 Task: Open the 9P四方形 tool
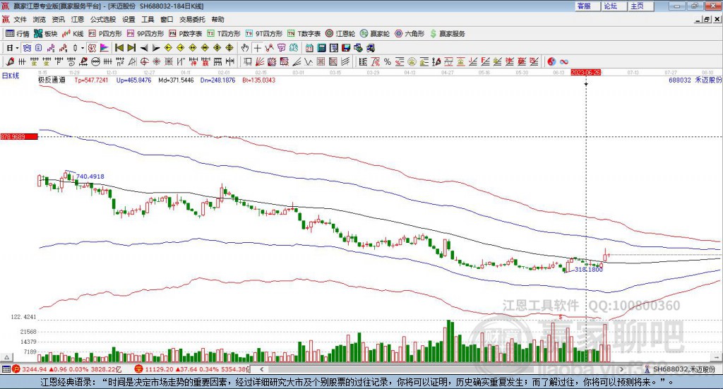[145, 34]
